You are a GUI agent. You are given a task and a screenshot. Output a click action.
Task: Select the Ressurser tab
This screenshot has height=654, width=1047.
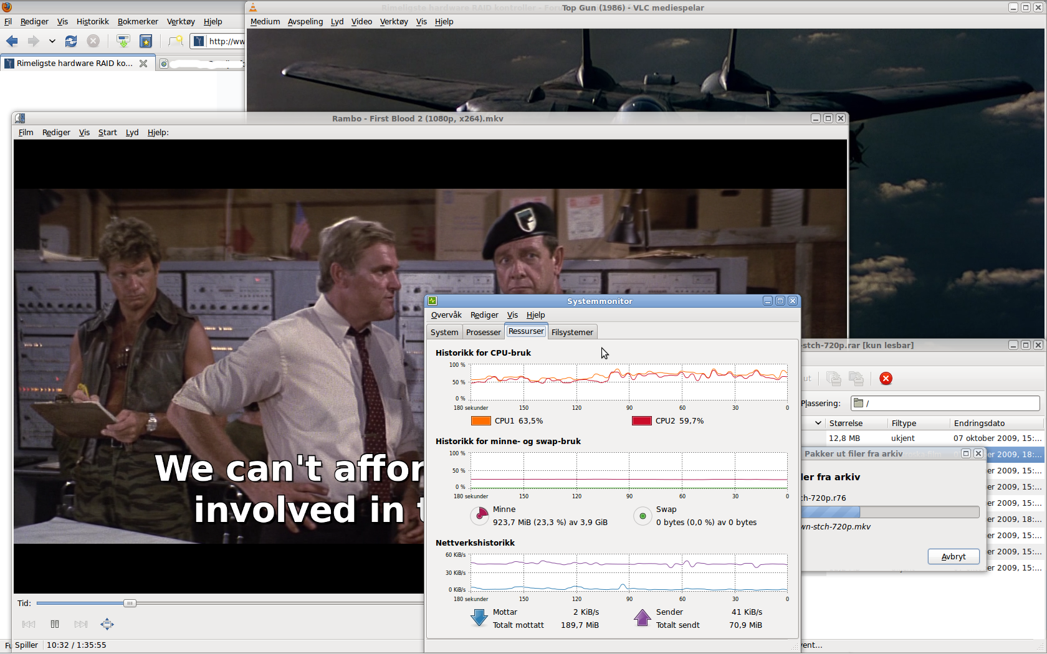[x=526, y=331]
